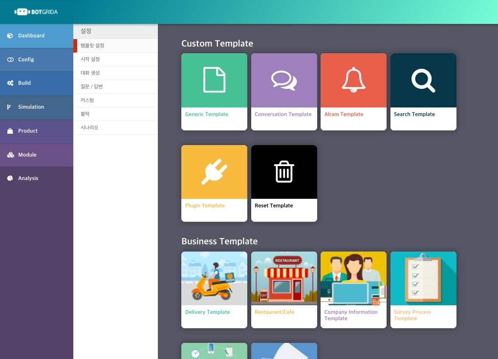This screenshot has height=359, width=498.
Task: Click the BOTGRIDA robot logo
Action: [36, 12]
